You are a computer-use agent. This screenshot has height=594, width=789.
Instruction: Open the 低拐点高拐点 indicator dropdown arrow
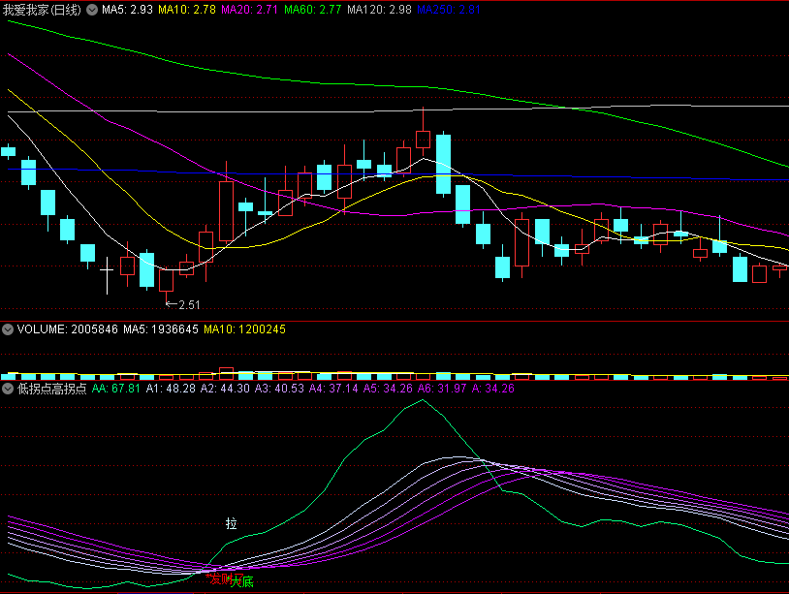(x=8, y=389)
